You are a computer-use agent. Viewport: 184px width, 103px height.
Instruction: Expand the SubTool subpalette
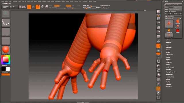tap(168, 40)
